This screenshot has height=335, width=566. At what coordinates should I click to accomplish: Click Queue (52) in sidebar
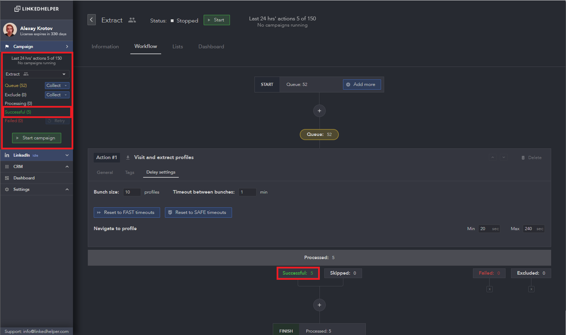pos(16,86)
